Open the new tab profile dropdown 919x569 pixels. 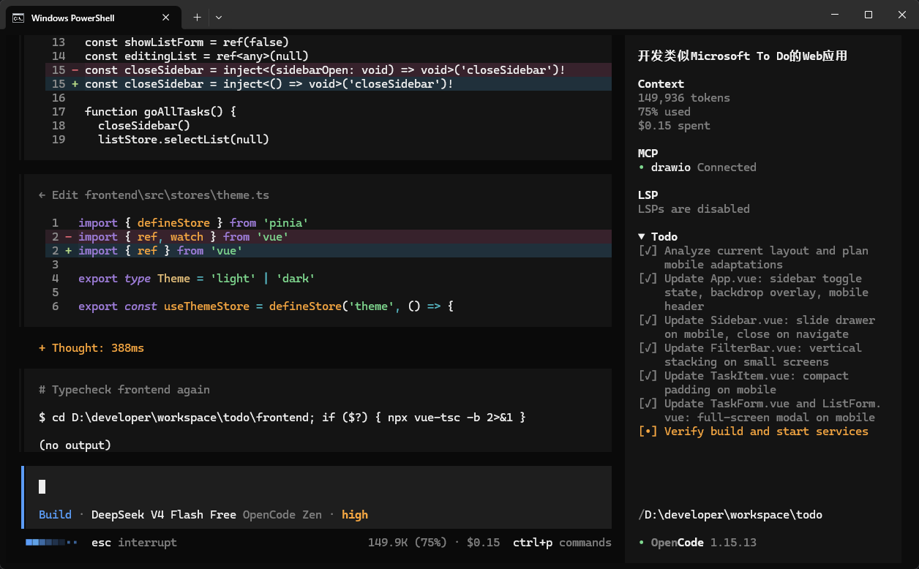pos(219,17)
